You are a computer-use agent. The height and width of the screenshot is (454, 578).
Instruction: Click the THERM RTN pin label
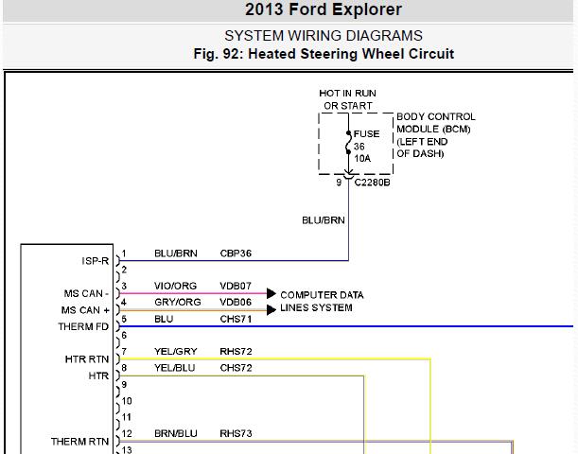tap(80, 442)
